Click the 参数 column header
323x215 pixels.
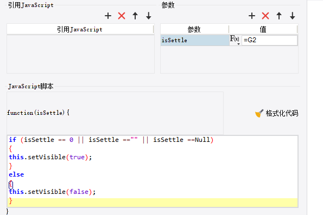(194, 29)
